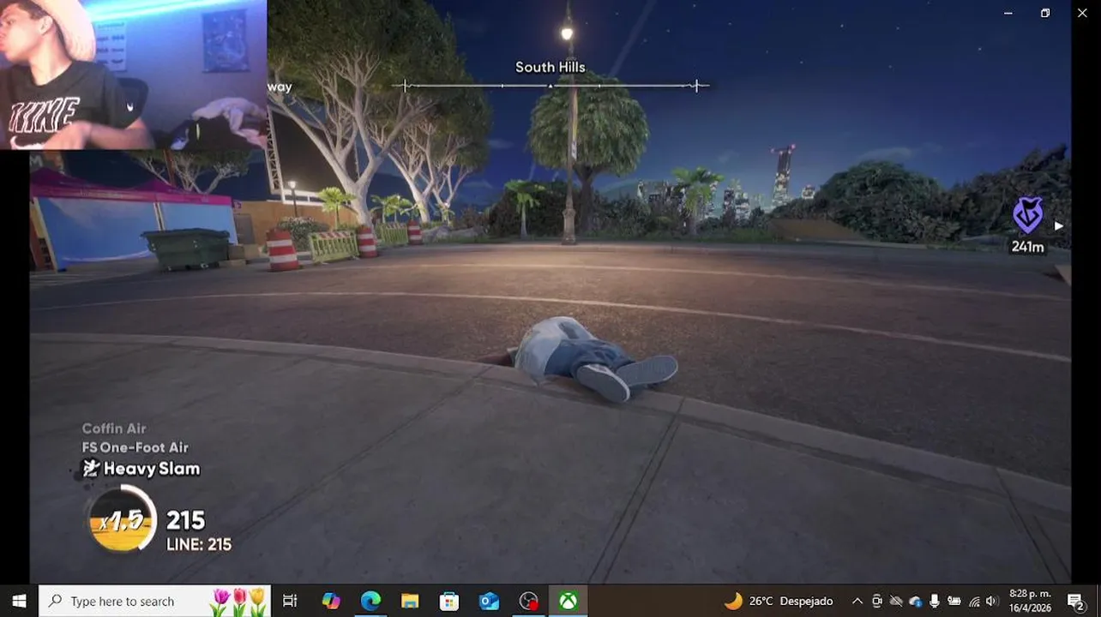Viewport: 1101px width, 617px height.
Task: Open the clock showing 8:28 p. m.
Action: coord(1030,601)
